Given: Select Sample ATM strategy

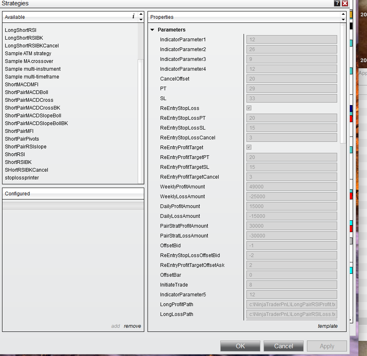Looking at the screenshot, I should point(28,54).
